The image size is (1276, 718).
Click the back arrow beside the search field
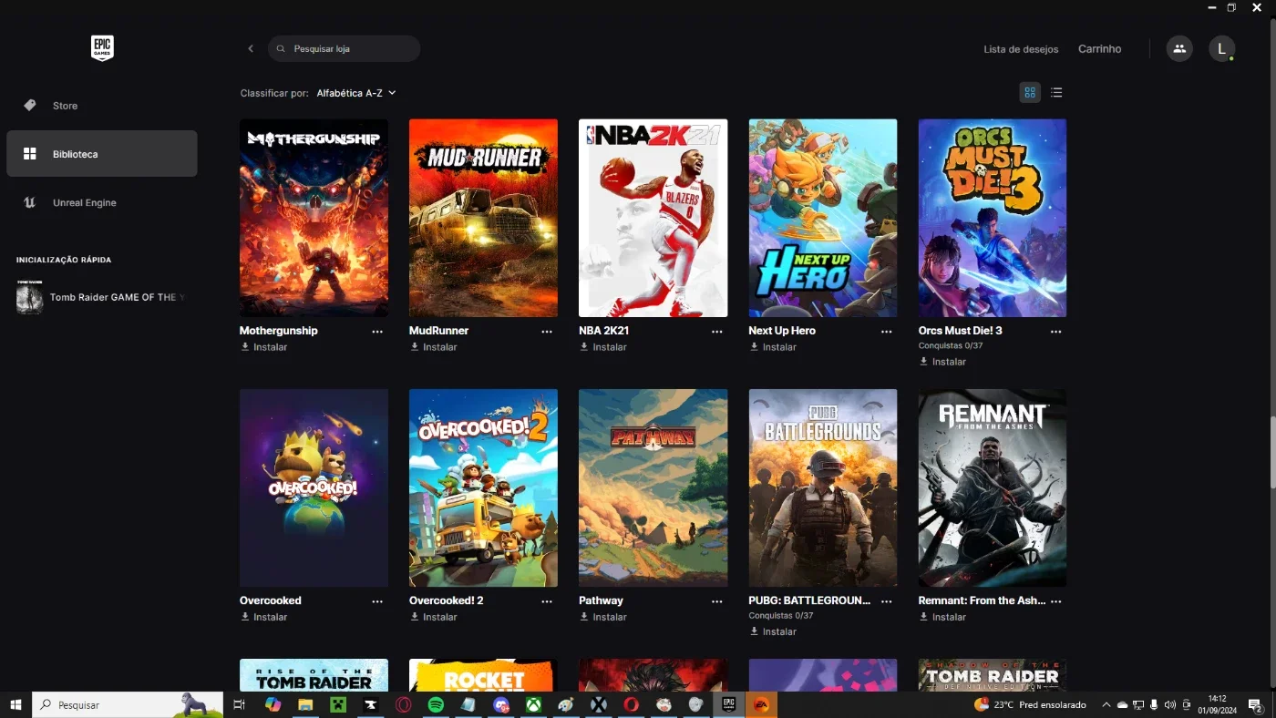point(251,48)
